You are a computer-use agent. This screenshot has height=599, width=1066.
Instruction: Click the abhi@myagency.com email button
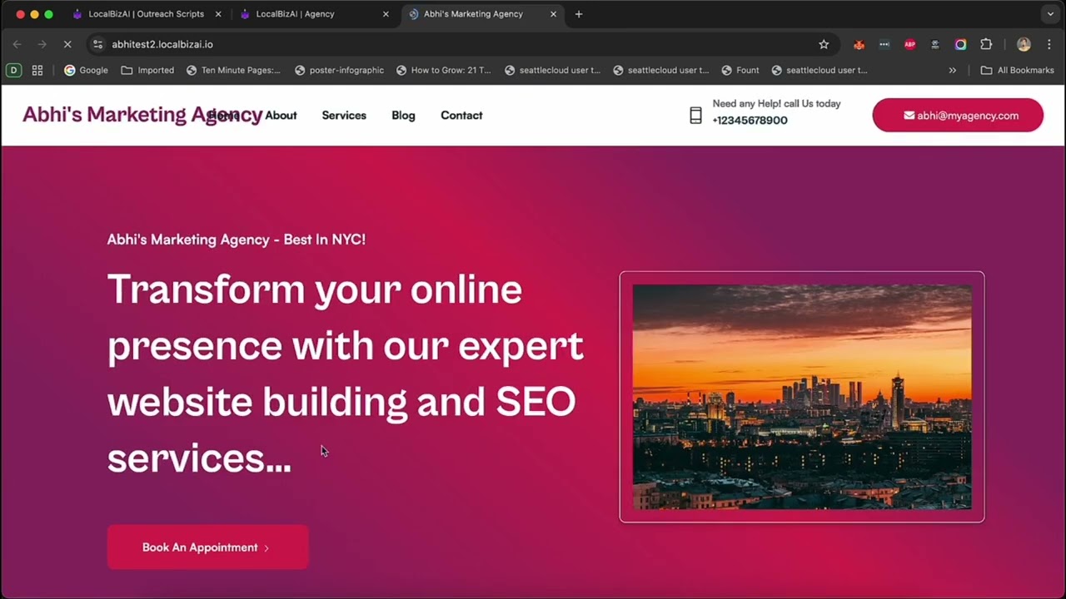958,116
